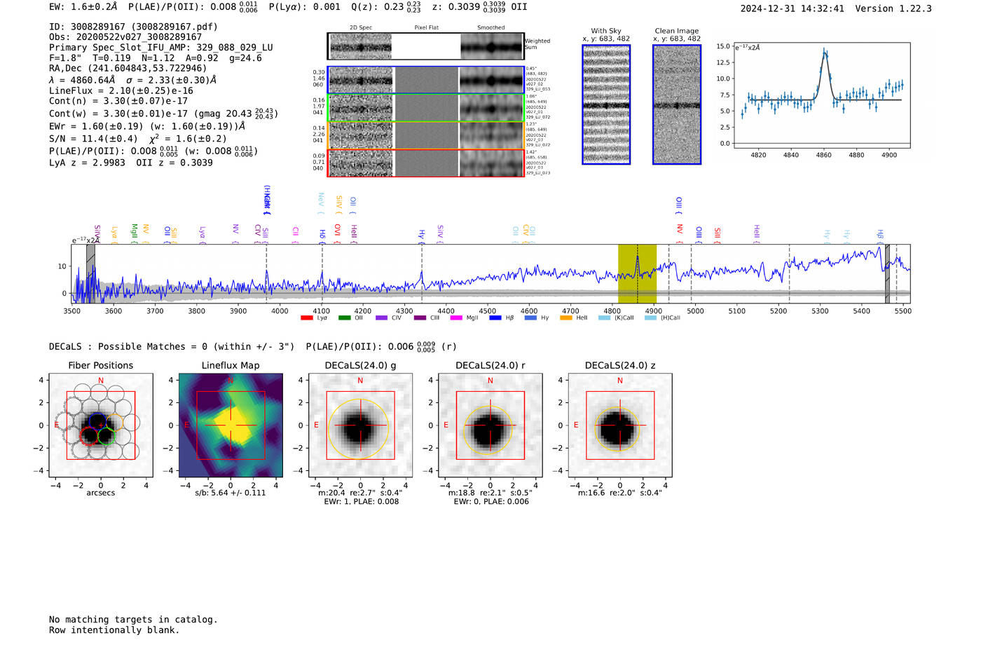Open the DECaLS(24.0) g cutout
This screenshot has width=981, height=668.
[x=360, y=425]
